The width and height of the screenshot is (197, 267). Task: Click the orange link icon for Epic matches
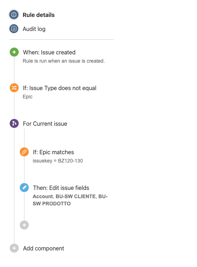coord(24,152)
